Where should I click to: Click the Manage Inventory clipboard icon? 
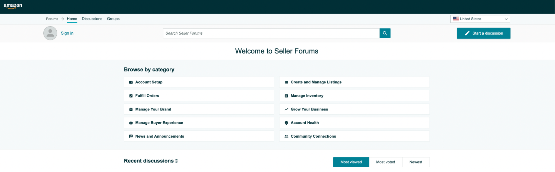point(286,96)
